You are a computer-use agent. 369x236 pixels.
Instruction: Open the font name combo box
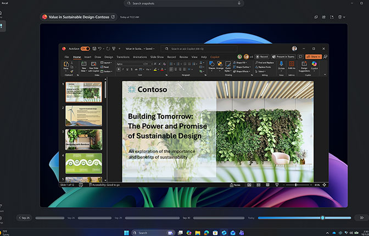[x=130, y=64]
